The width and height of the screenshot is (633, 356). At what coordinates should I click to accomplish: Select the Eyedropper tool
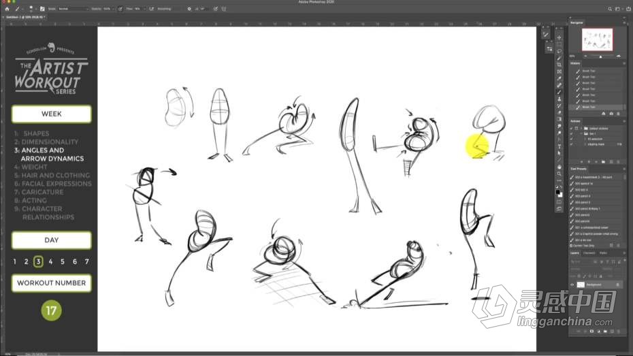(x=559, y=78)
